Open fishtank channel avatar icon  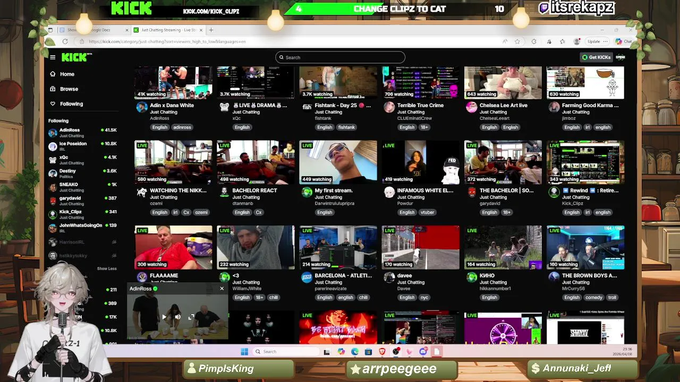pos(307,107)
